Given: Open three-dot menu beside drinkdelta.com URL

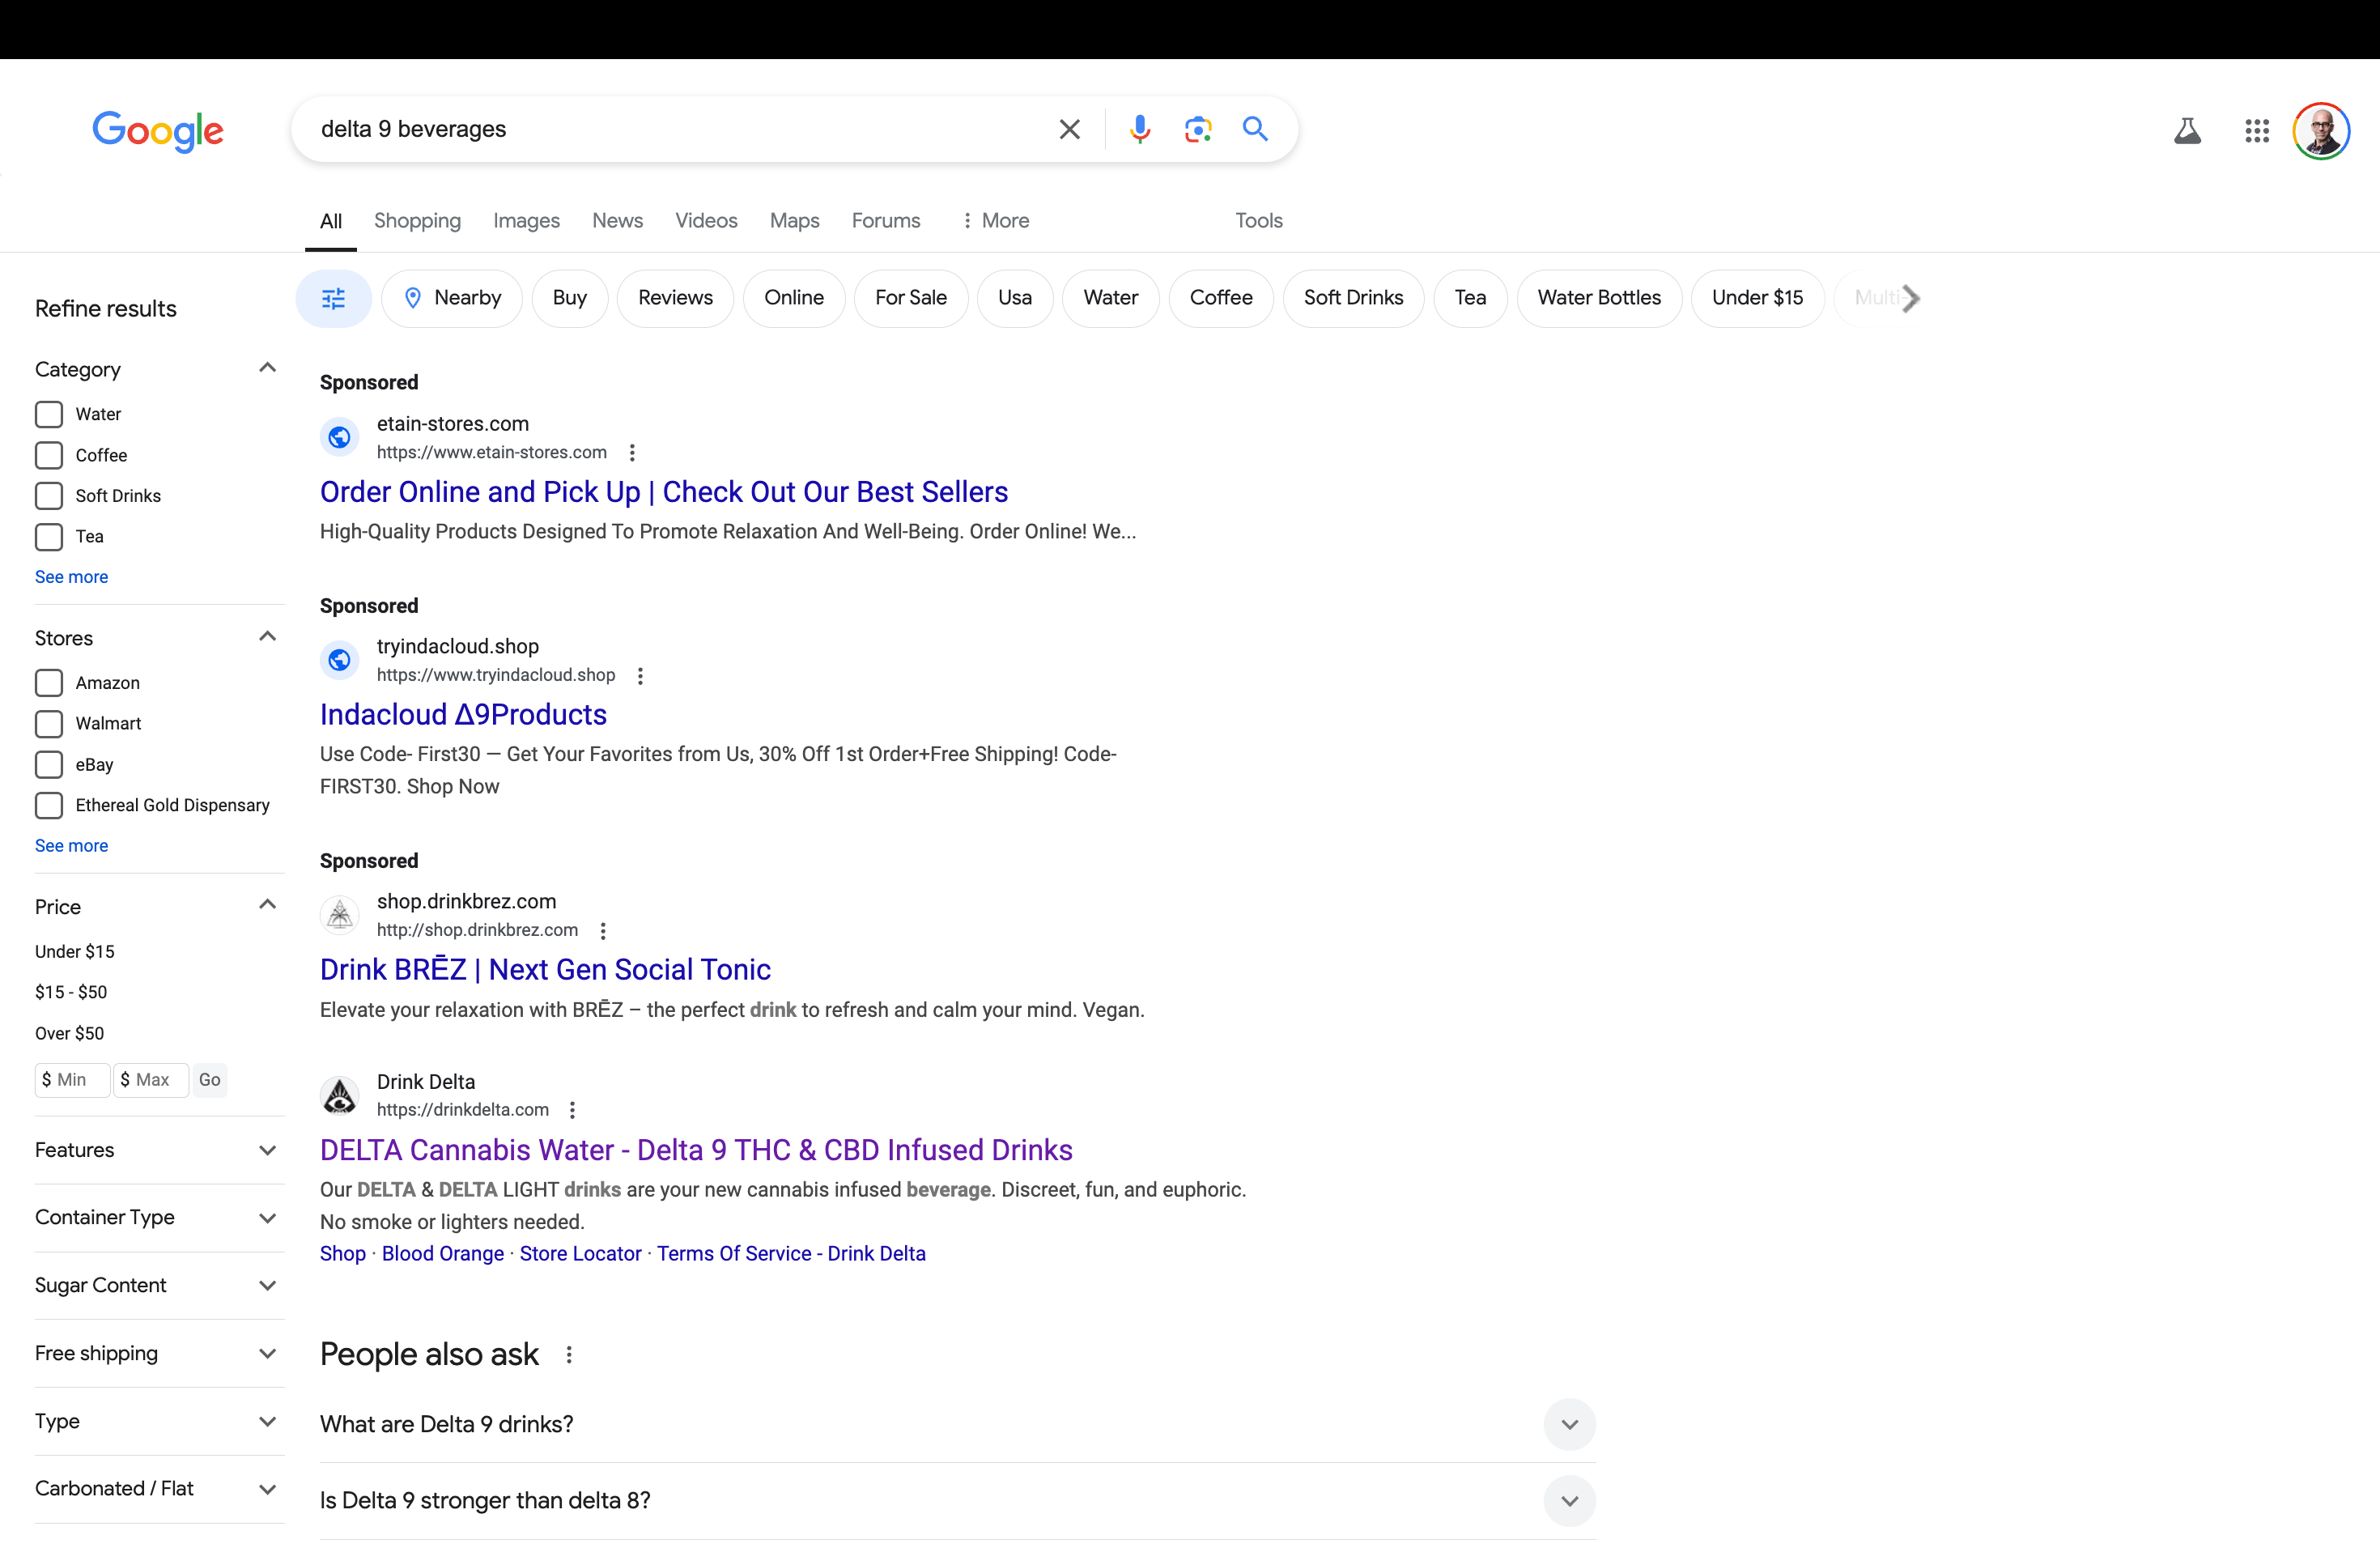Looking at the screenshot, I should (x=572, y=1110).
